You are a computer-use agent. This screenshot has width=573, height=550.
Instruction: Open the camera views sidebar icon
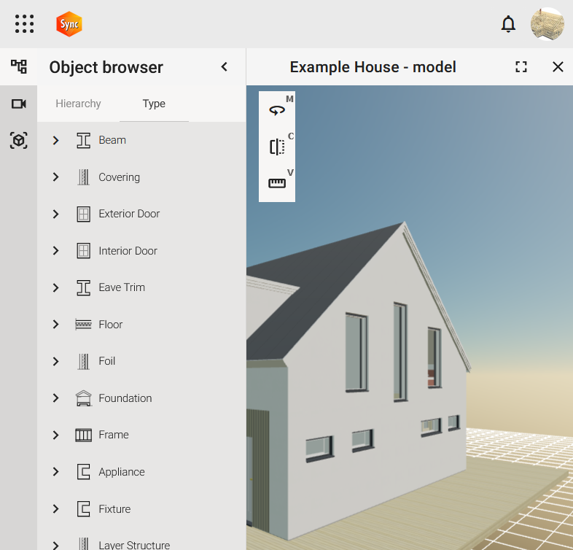[18, 104]
